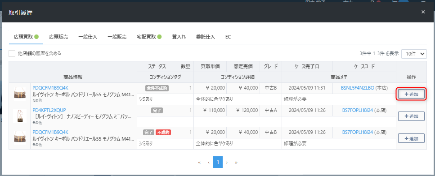This screenshot has width=435, height=176.
Task: Click the 商品メモ header
Action: [339, 77]
